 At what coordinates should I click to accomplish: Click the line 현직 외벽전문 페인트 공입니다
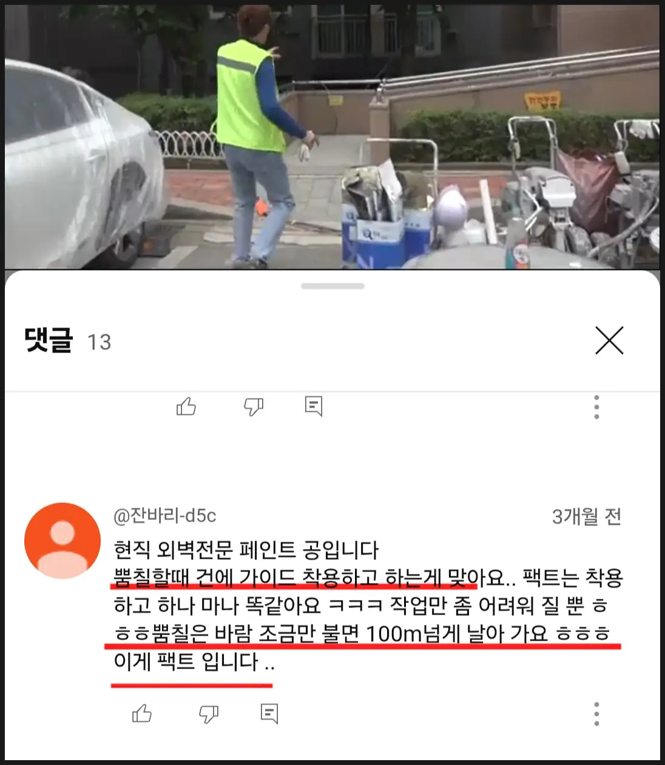[x=246, y=550]
